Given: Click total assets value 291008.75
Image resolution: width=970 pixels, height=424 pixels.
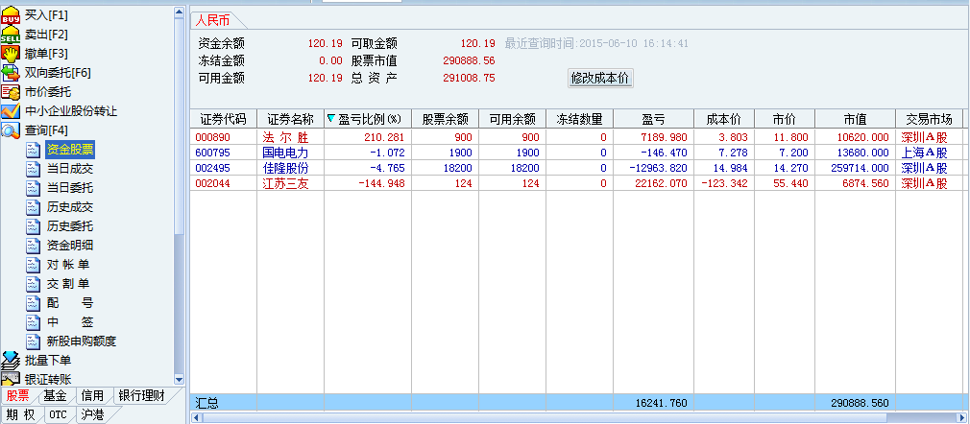Looking at the screenshot, I should pyautogui.click(x=469, y=79).
